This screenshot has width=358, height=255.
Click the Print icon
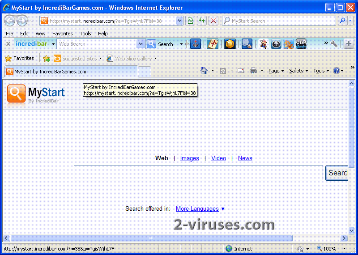pyautogui.click(x=253, y=71)
